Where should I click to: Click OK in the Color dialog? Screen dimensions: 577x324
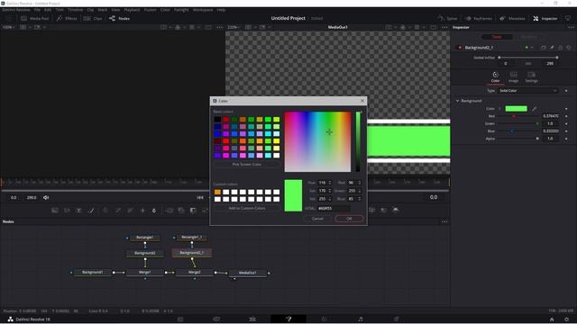[x=349, y=219]
